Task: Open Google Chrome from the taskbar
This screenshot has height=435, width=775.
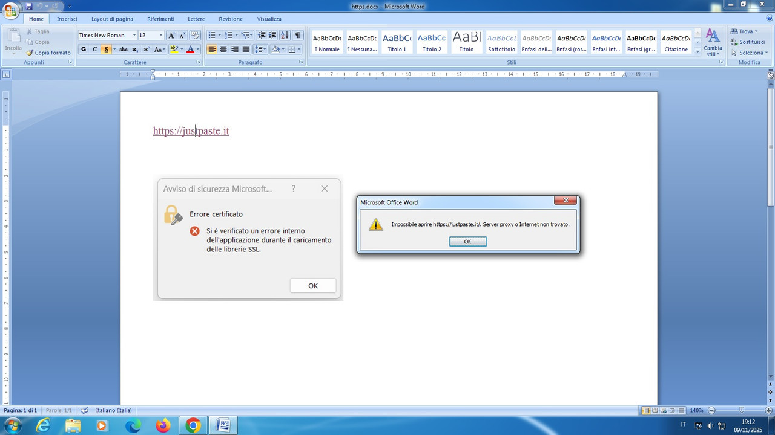Action: point(193,426)
